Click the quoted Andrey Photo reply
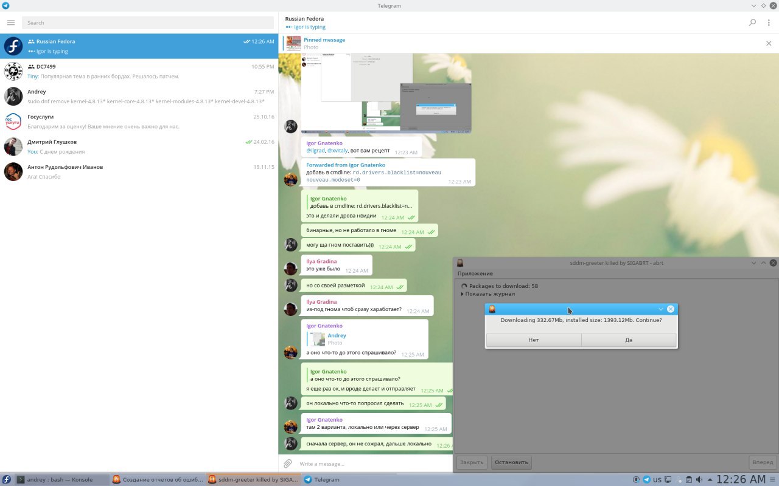This screenshot has height=486, width=779. pos(327,339)
